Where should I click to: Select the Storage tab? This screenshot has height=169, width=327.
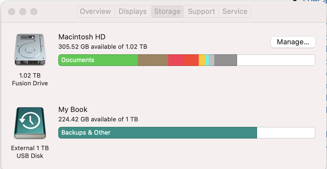point(167,11)
